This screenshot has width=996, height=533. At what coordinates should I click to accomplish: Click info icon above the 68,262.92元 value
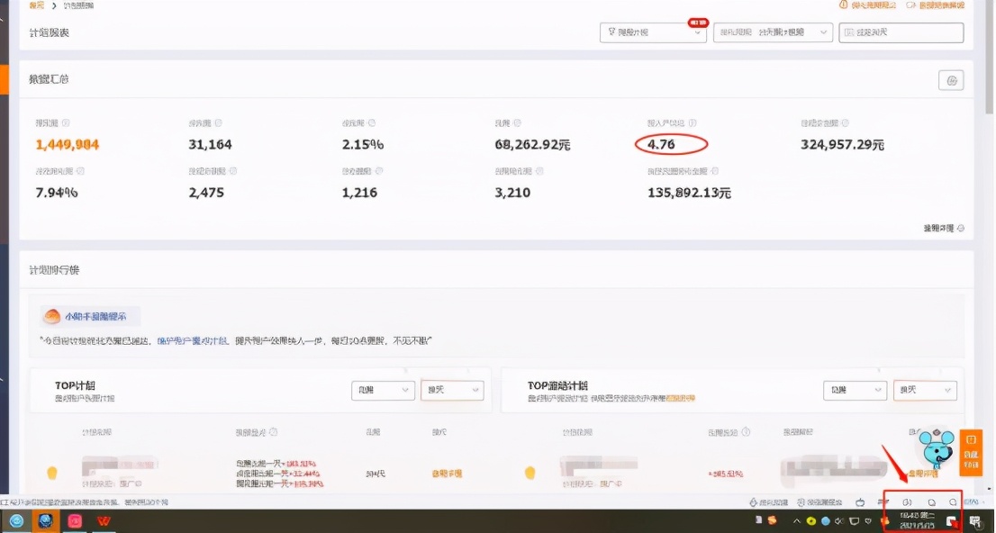coord(517,123)
